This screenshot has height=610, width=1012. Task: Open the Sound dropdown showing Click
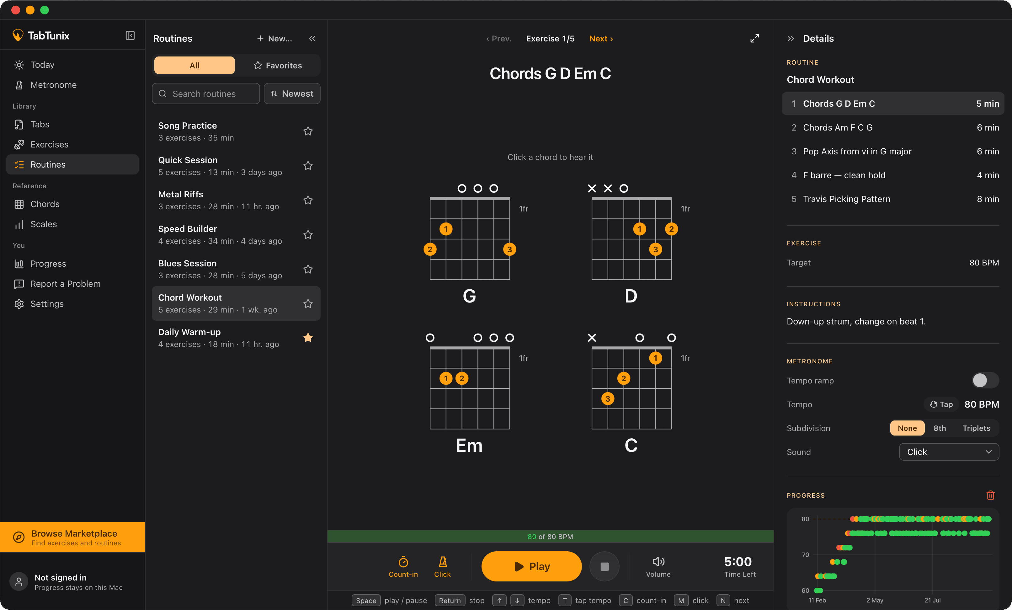(x=949, y=452)
